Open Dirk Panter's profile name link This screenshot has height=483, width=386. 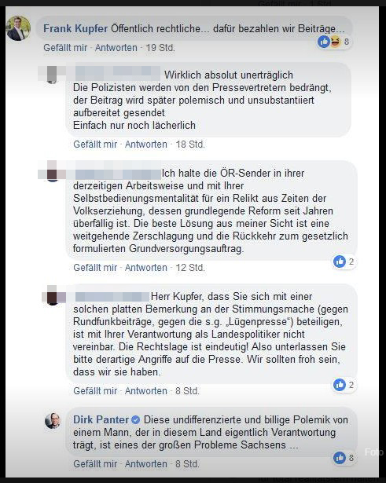coord(101,419)
